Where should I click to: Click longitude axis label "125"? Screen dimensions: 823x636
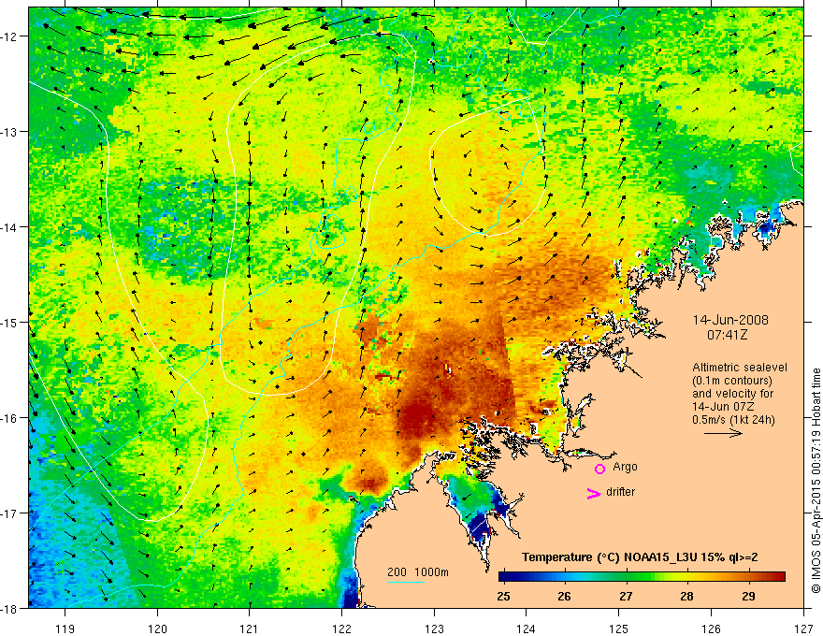coord(619,629)
